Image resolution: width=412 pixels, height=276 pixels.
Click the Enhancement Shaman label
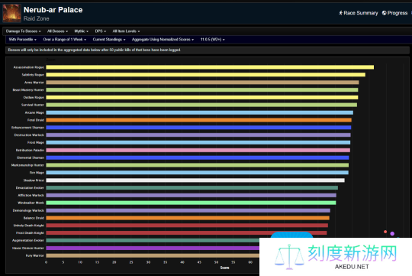(27, 128)
